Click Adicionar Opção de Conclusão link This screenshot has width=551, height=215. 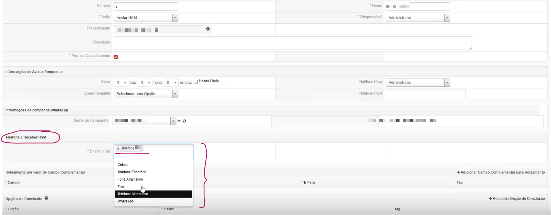pyautogui.click(x=517, y=199)
